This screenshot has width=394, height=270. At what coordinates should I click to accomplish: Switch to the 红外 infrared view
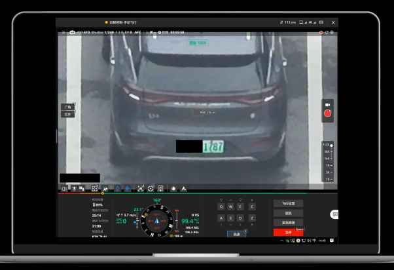[68, 114]
